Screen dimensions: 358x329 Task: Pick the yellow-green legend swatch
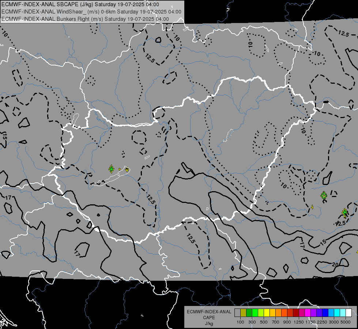pyautogui.click(x=261, y=313)
